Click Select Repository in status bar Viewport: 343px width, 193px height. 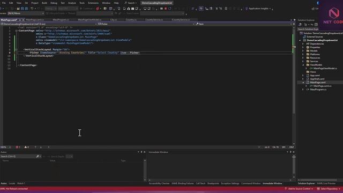pyautogui.click(x=329, y=189)
